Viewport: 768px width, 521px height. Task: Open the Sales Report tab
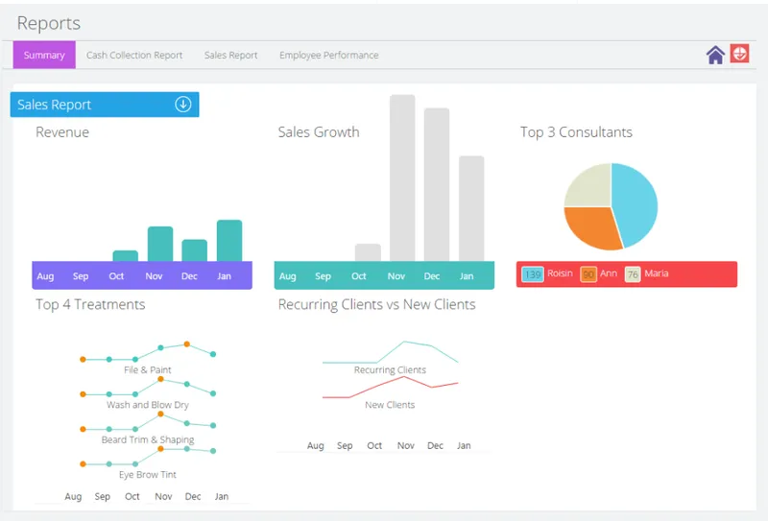click(x=230, y=56)
